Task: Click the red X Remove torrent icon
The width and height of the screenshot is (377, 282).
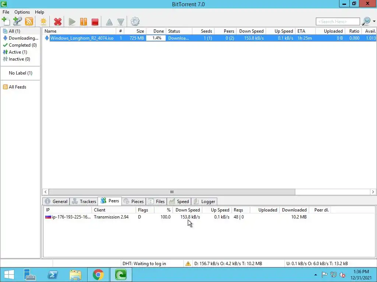Action: [58, 22]
